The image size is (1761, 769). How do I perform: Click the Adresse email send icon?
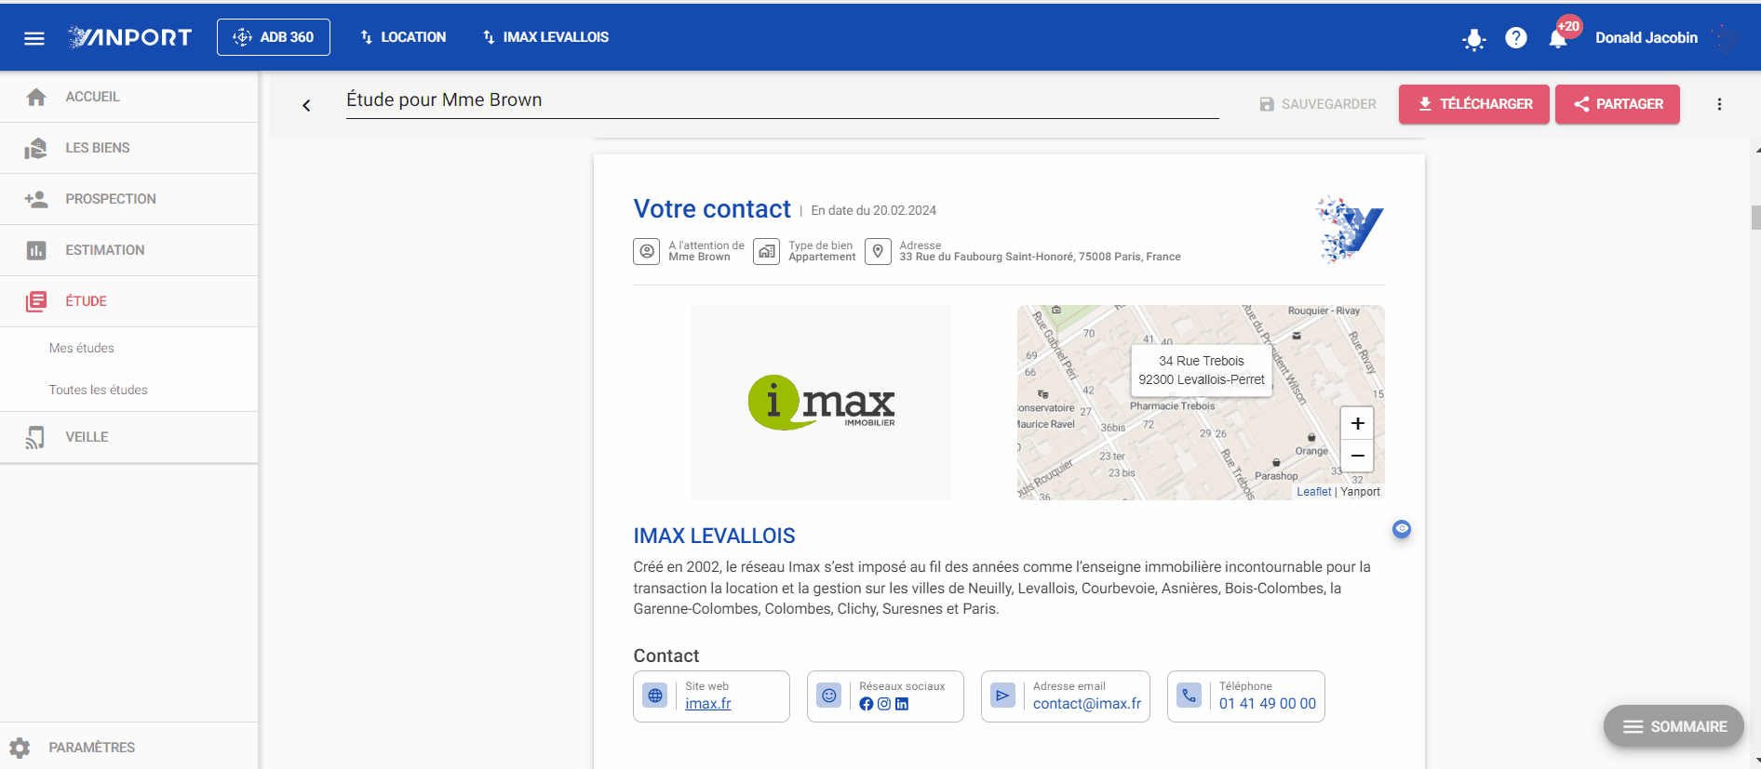click(x=1002, y=696)
